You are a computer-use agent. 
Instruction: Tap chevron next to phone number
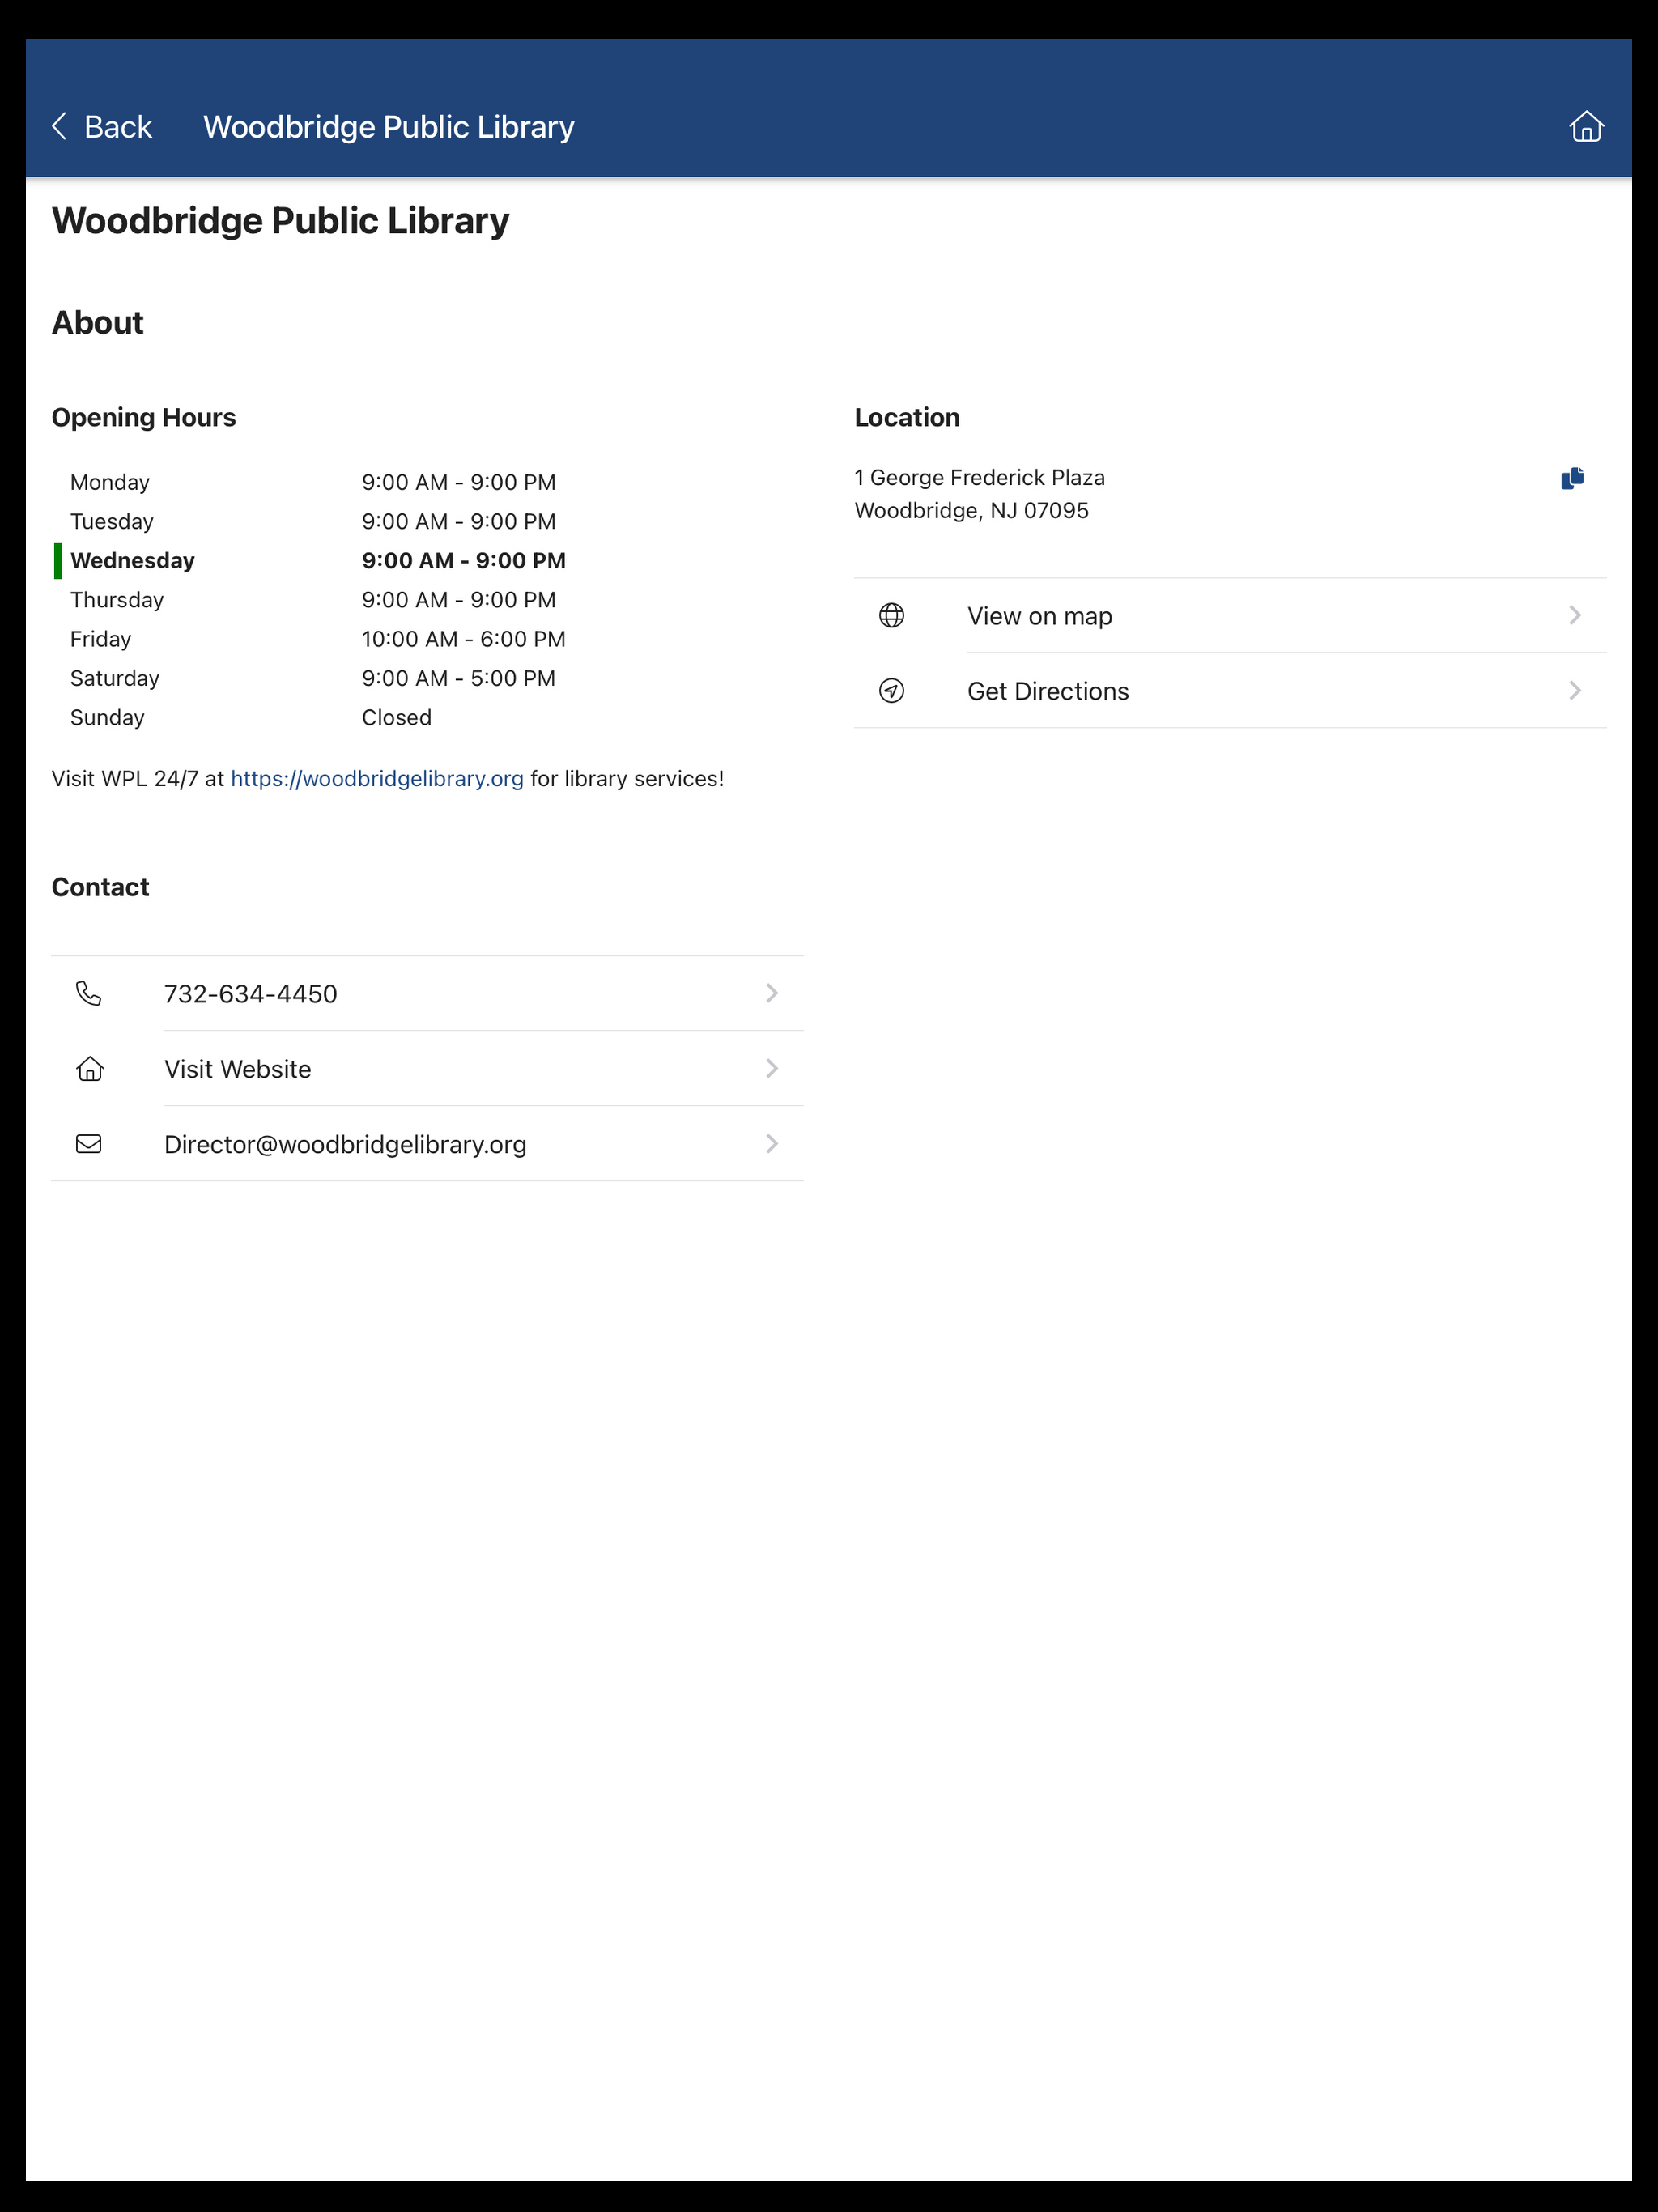[772, 993]
